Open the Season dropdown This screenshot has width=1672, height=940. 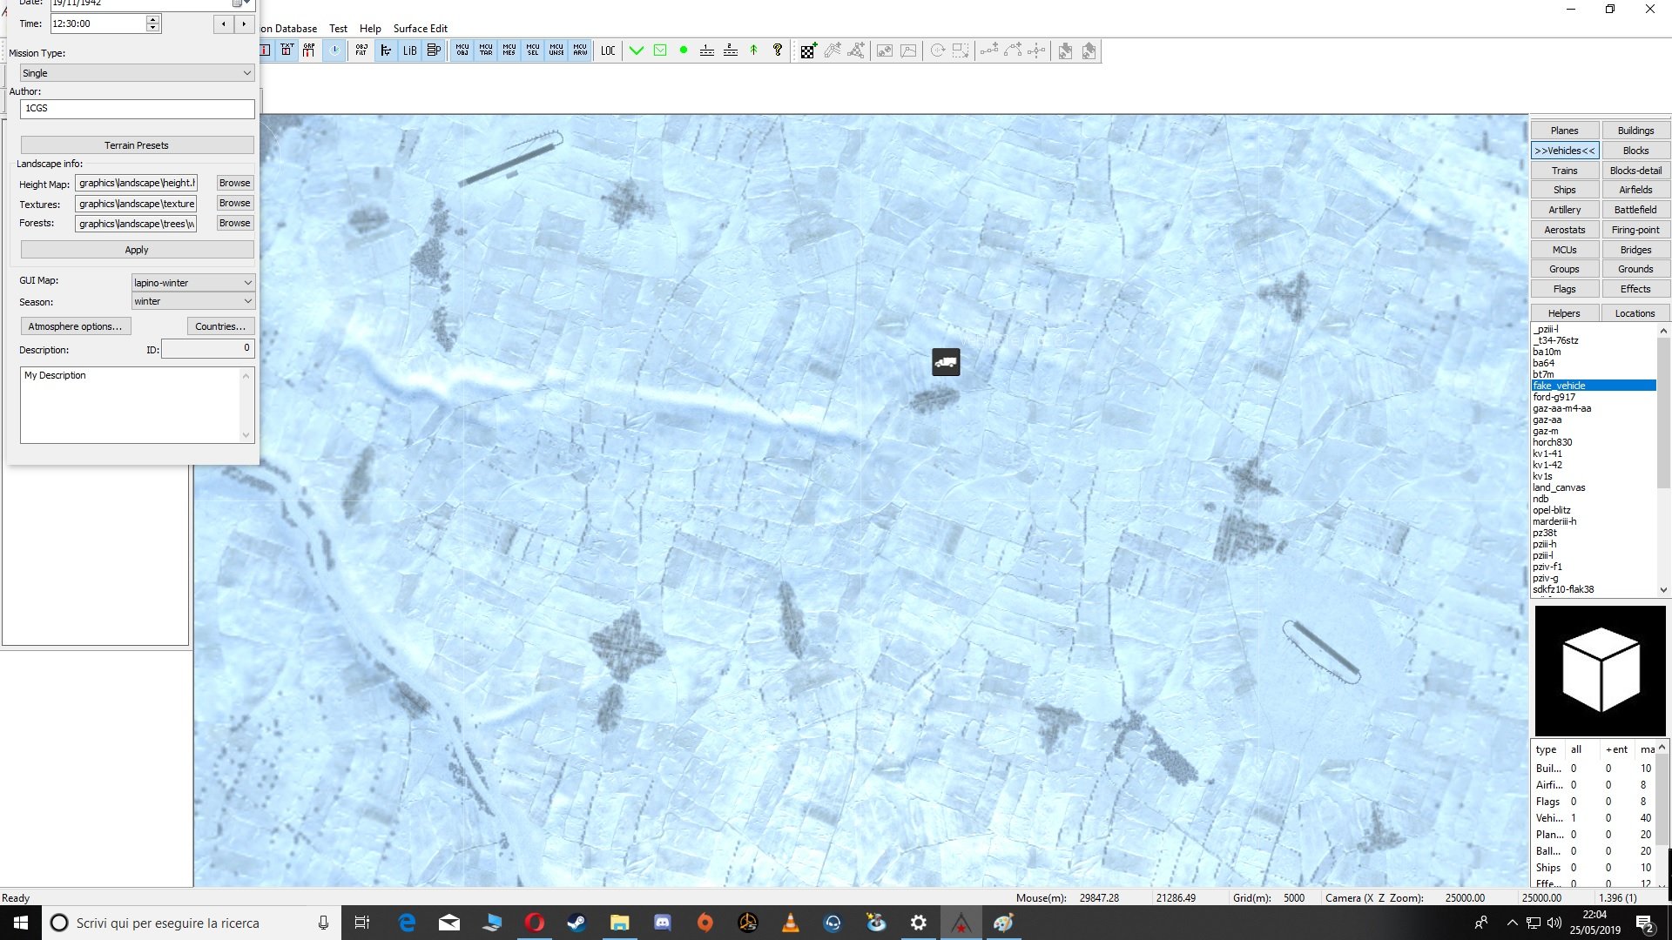coord(192,301)
